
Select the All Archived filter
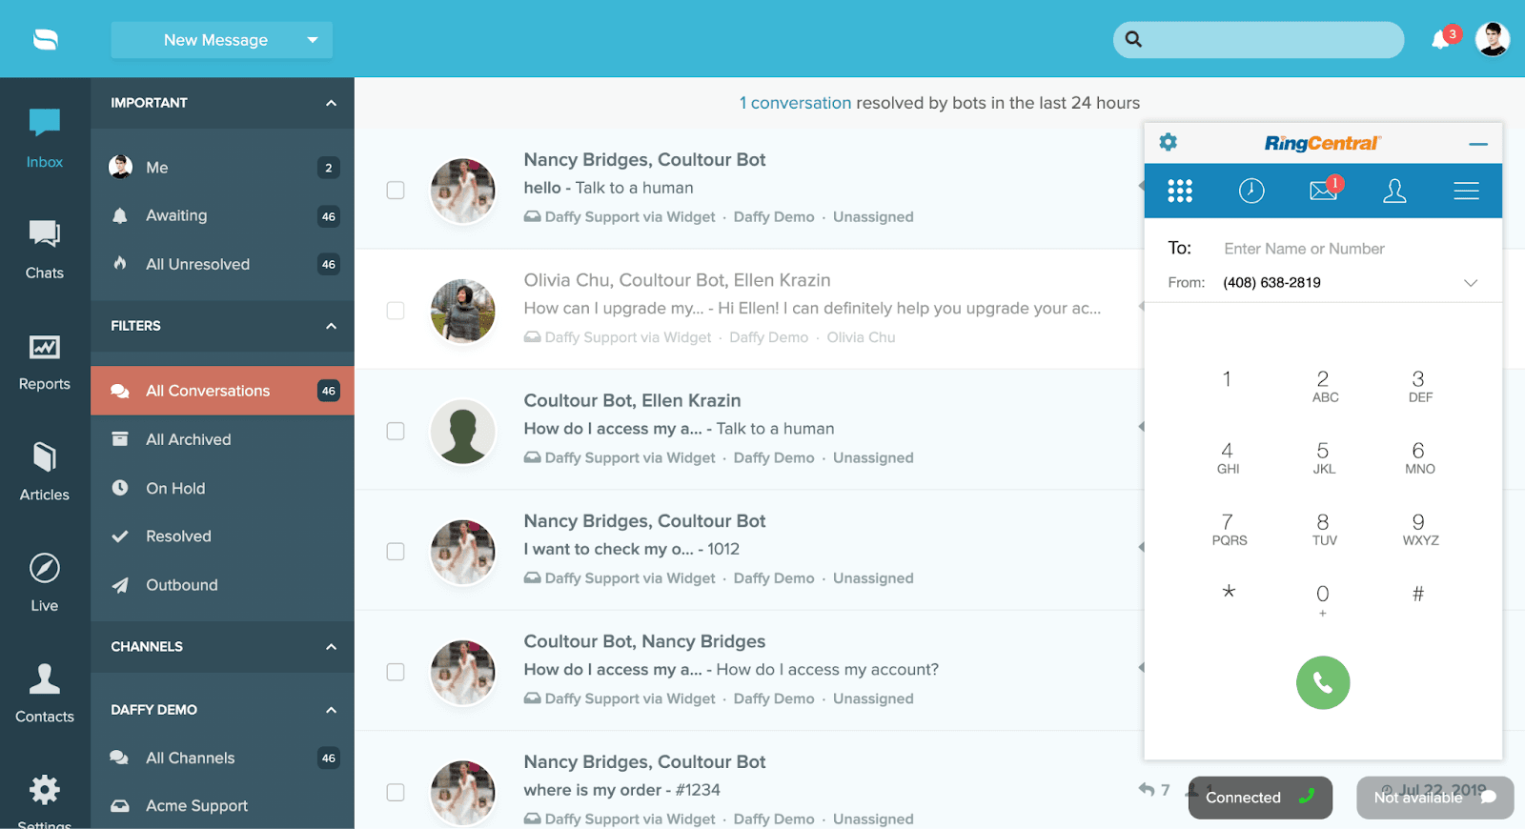click(x=189, y=439)
